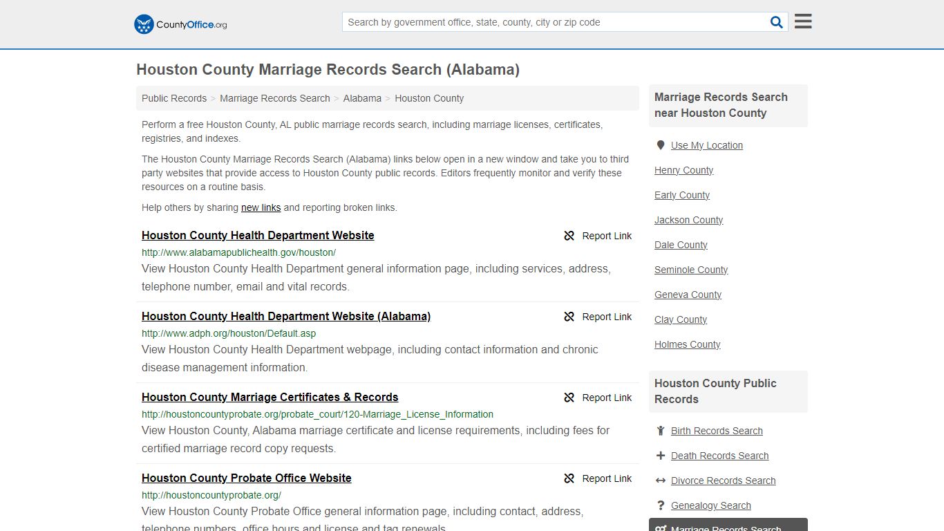The width and height of the screenshot is (944, 531).
Task: Click Use My Location link
Action: click(707, 145)
